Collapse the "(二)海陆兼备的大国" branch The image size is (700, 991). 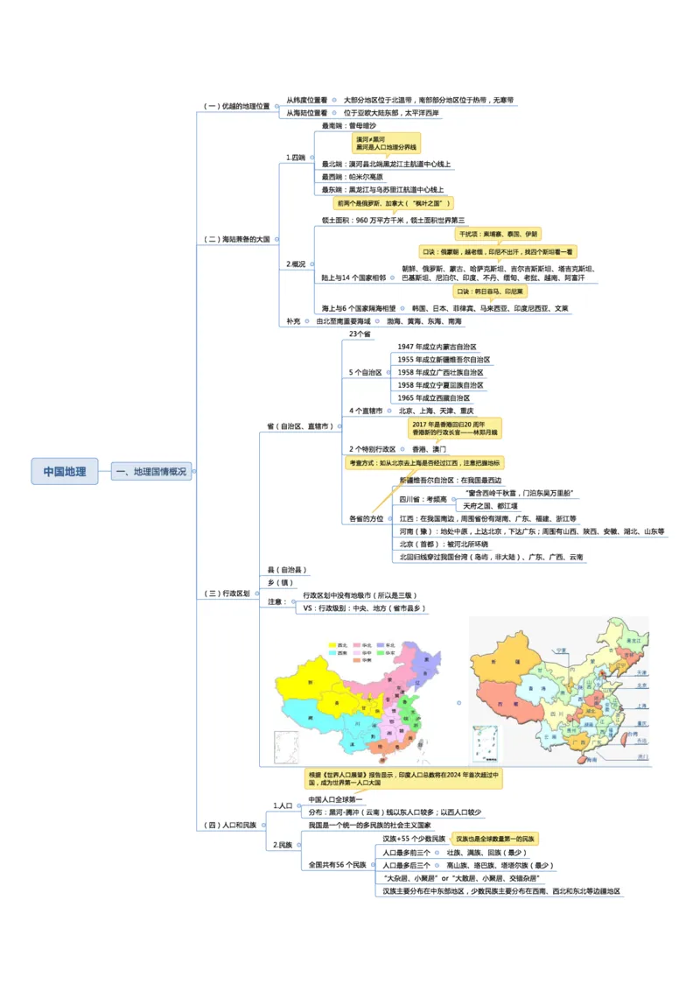tap(279, 239)
